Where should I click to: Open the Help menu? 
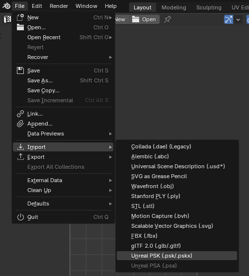[x=111, y=6]
